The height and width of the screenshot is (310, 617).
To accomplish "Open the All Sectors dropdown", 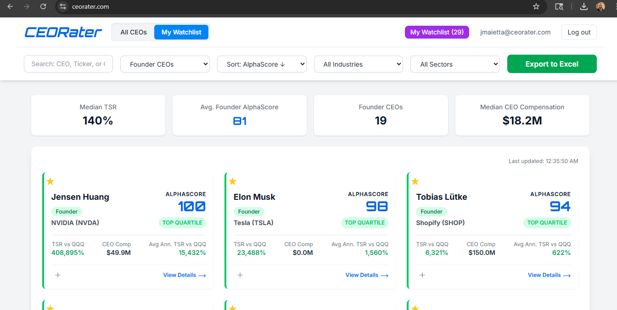I will 455,64.
